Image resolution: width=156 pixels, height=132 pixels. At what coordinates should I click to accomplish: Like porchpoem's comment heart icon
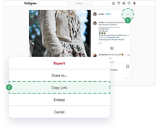(x=129, y=55)
